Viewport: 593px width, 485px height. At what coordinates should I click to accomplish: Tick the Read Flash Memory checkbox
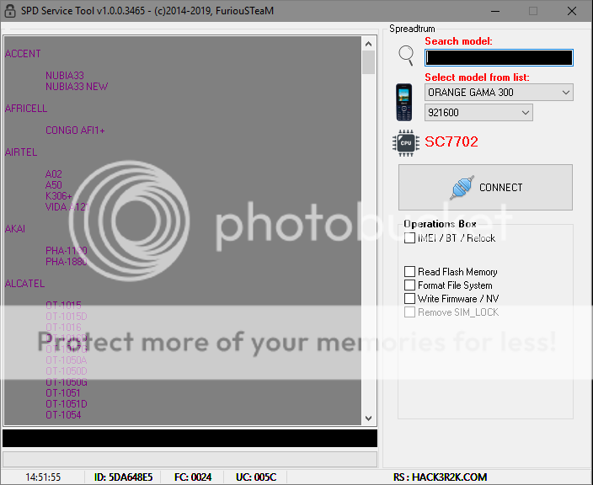[x=409, y=271]
